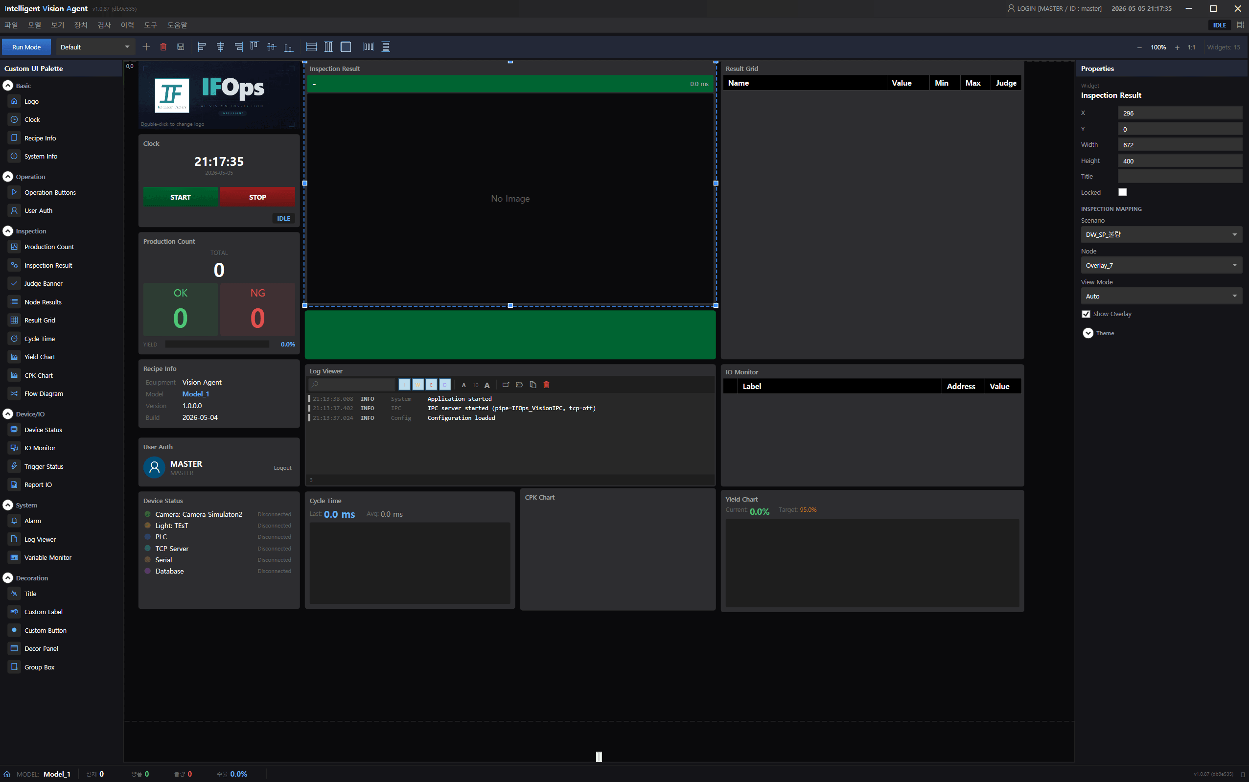This screenshot has width=1249, height=782.
Task: Click the green START button
Action: pos(181,197)
